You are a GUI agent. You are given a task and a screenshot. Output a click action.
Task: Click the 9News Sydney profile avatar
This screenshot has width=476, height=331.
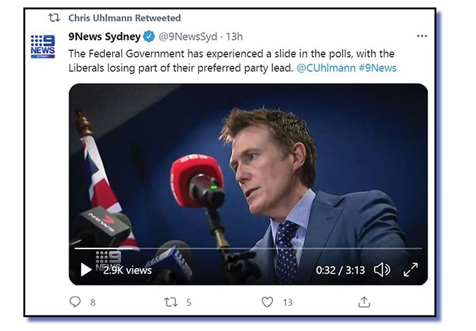43,46
